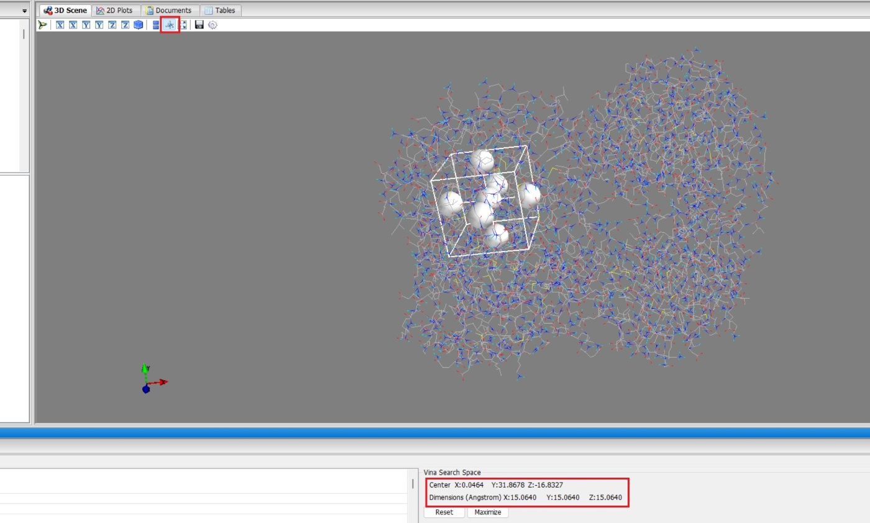Click the blue stacked-panels layout icon
This screenshot has width=870, height=523.
(x=156, y=25)
